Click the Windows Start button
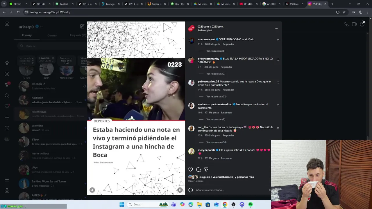372x209 pixels. point(122,204)
